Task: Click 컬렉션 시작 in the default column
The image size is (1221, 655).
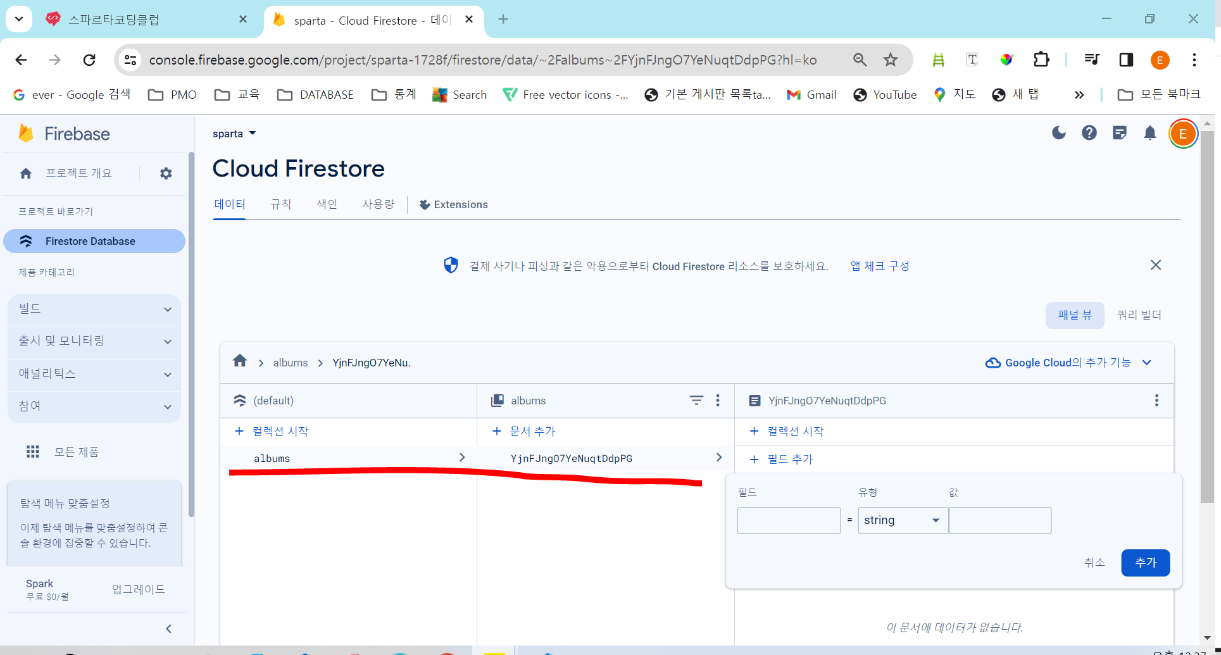Action: pos(271,432)
